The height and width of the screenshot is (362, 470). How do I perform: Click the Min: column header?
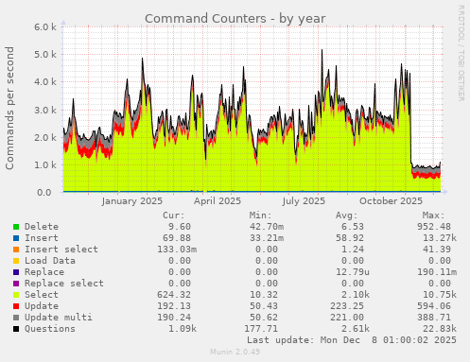[260, 215]
